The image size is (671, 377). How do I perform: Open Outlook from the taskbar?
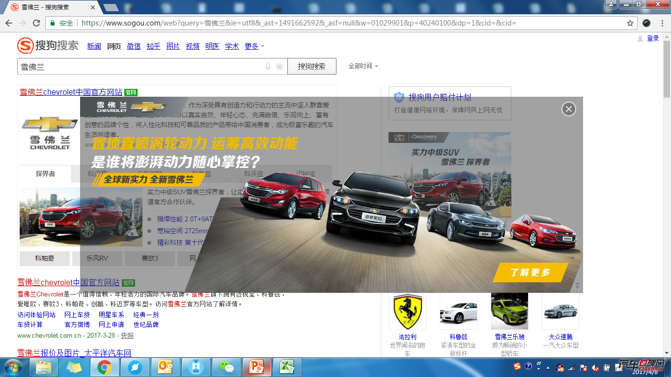coord(166,367)
